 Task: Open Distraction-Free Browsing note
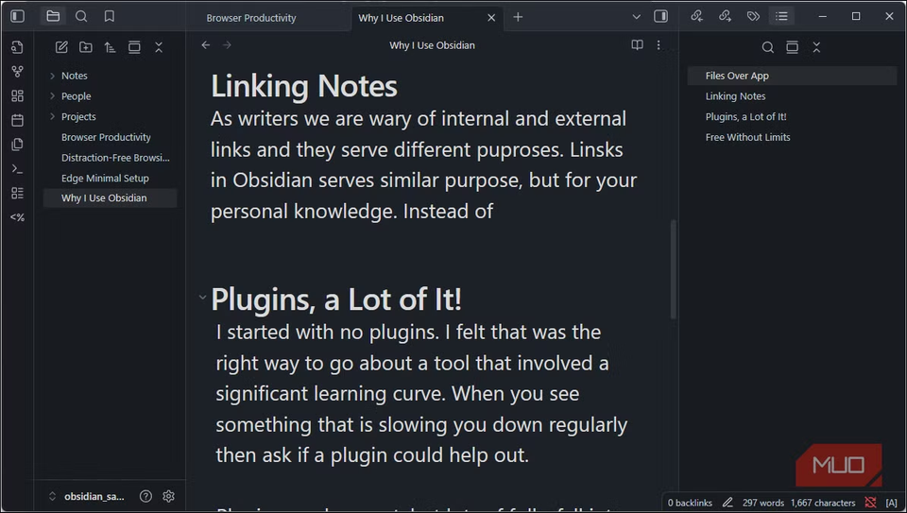pyautogui.click(x=115, y=158)
